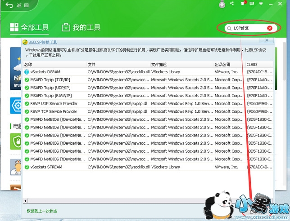Screen dimensions: 290x221
Task: Select the MSAFD Tcpip [TCP/IP] row
Action: (148, 80)
